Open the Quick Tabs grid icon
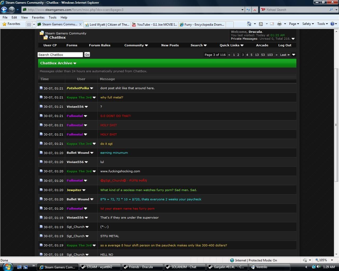Screen dimensions: 339x271 pyautogui.click(x=29, y=24)
